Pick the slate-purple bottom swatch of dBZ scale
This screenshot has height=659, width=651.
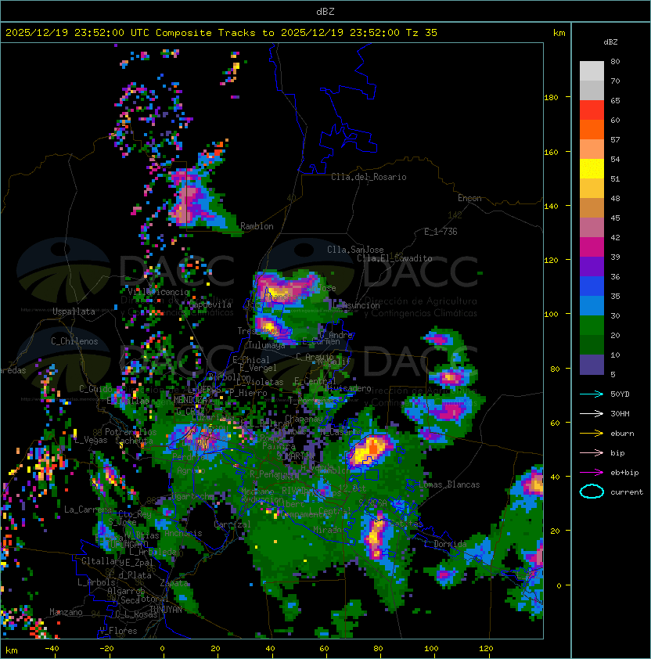tap(592, 365)
